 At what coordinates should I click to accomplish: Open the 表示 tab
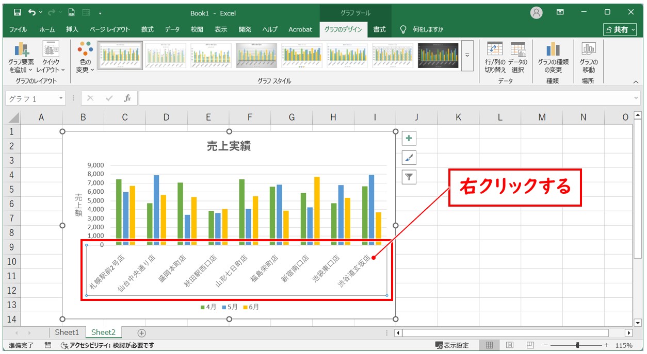pos(221,29)
